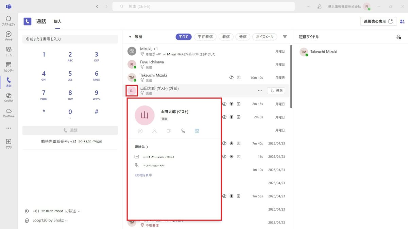The height and width of the screenshot is (229, 408).
Task: Open the filter funnel icon above history
Action: pos(284,37)
